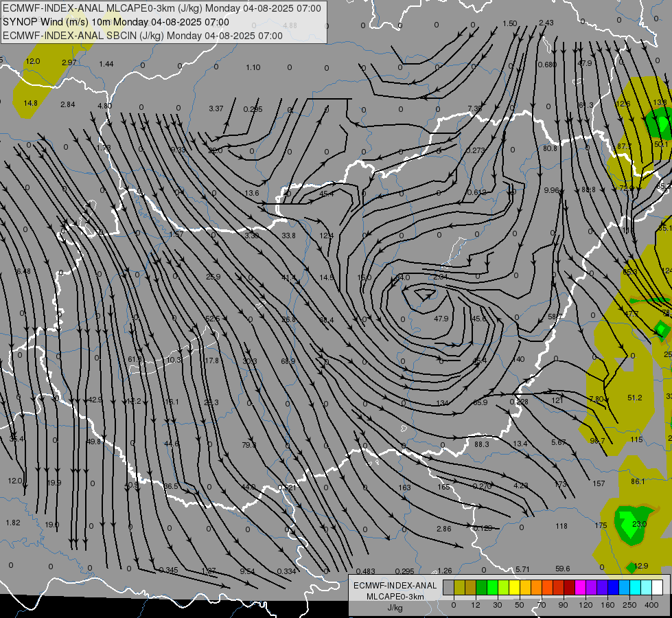Screen dimensions: 672x618
Task: Click the '121' map value
Action: 557,400
